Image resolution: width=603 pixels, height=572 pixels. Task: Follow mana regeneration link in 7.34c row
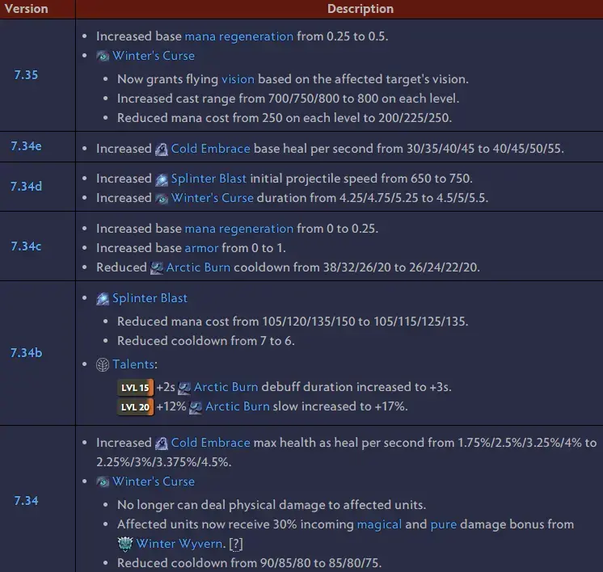click(238, 229)
